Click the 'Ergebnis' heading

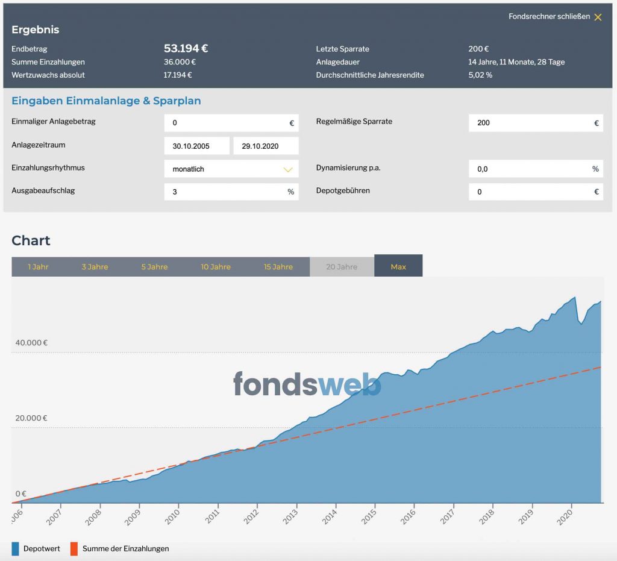pos(36,30)
